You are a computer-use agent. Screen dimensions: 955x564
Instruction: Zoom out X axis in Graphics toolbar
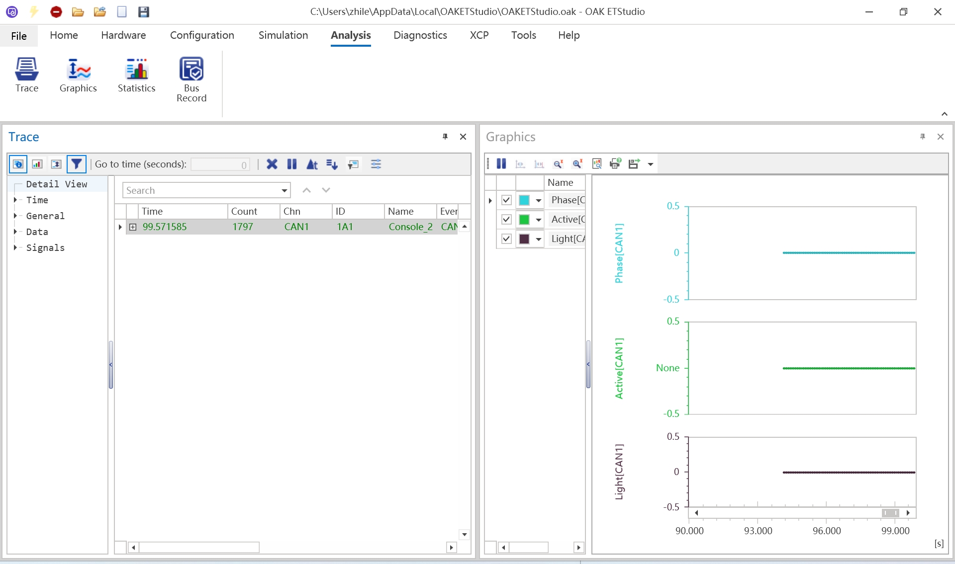point(558,164)
